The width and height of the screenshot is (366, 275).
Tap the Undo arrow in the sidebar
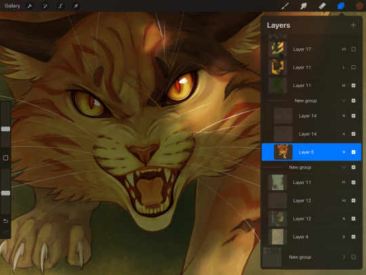5,221
